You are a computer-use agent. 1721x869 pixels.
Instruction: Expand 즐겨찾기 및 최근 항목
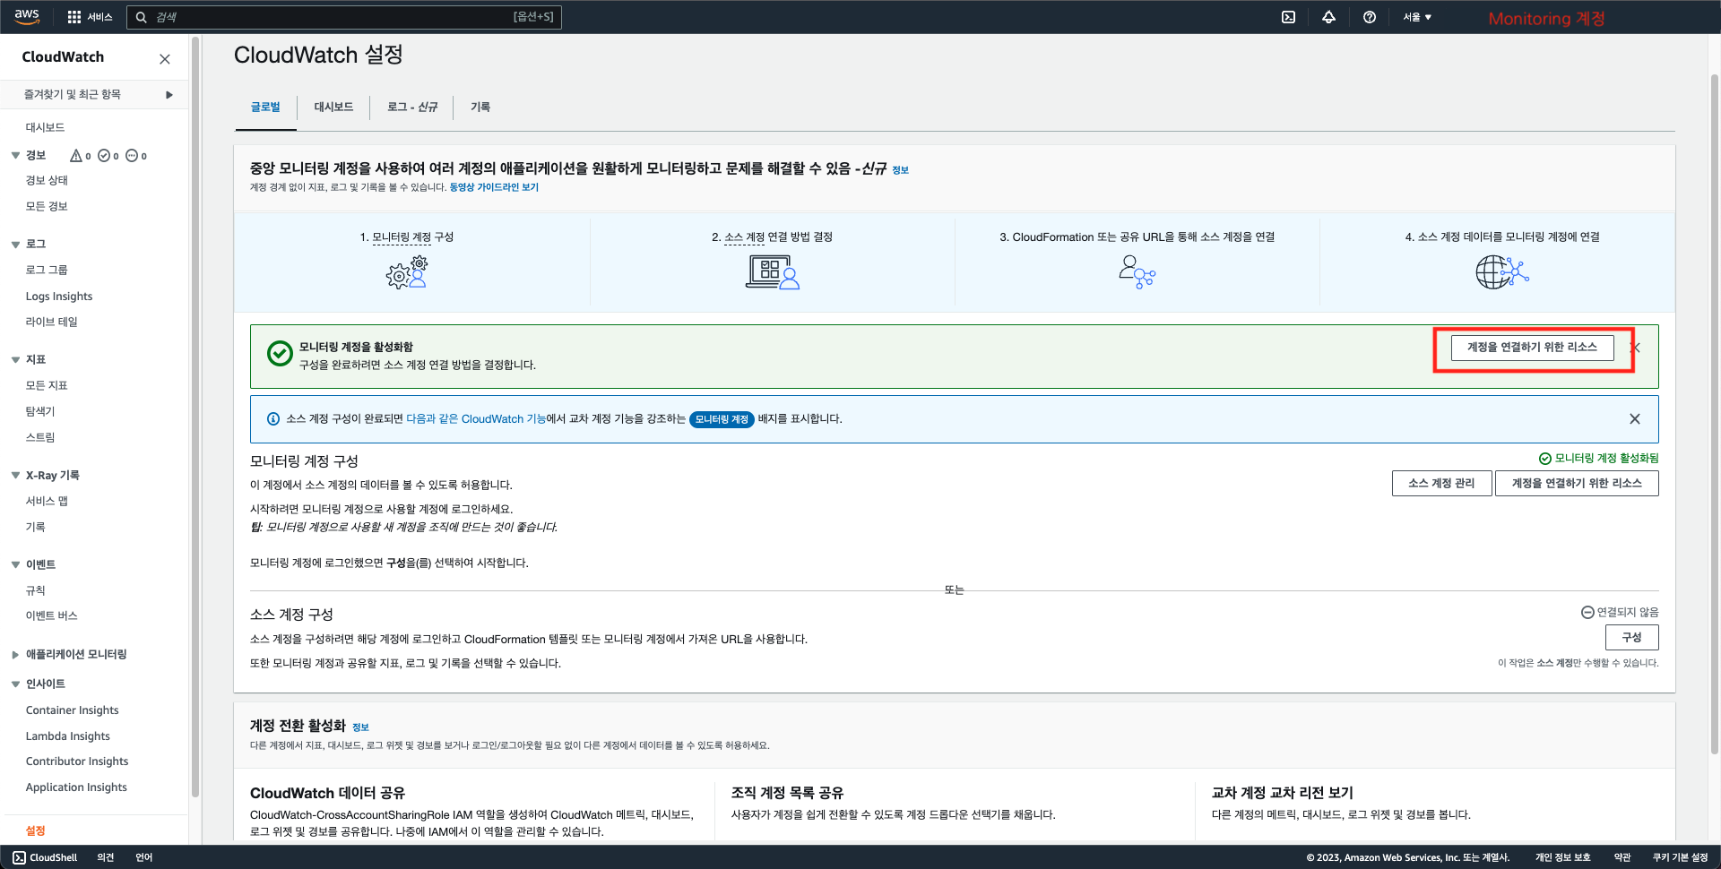[x=169, y=94]
